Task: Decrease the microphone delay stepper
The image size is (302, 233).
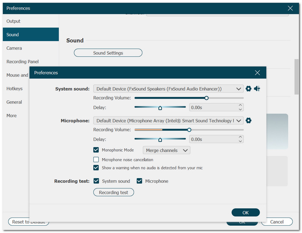Action: [x=240, y=141]
